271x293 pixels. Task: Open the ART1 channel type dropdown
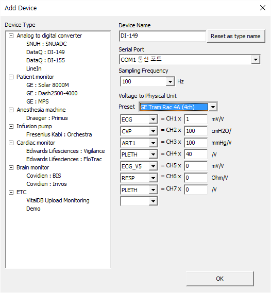point(153,143)
